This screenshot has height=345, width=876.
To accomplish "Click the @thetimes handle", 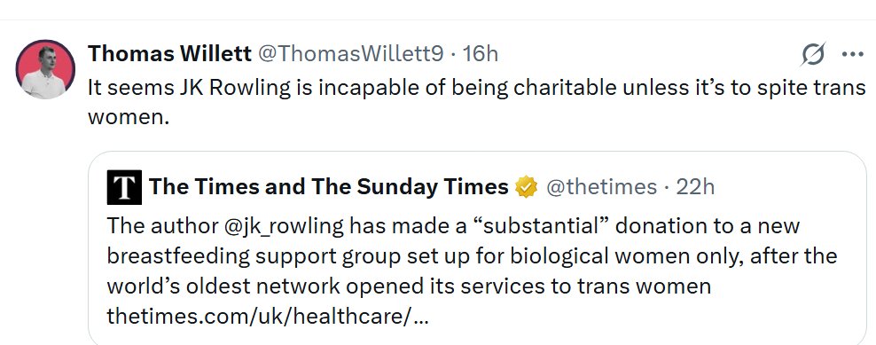I will 601,187.
